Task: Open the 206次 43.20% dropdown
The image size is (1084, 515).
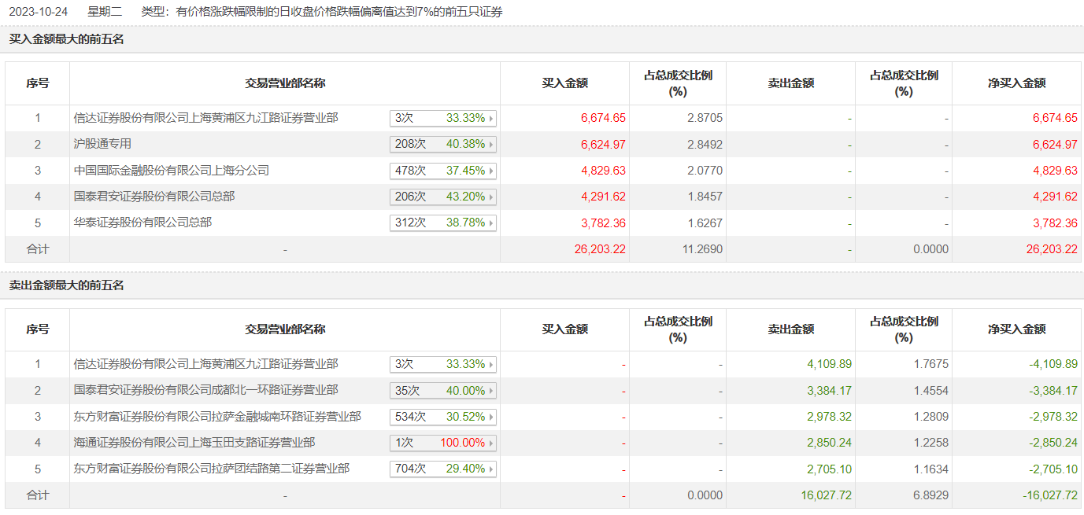Action: coord(443,197)
